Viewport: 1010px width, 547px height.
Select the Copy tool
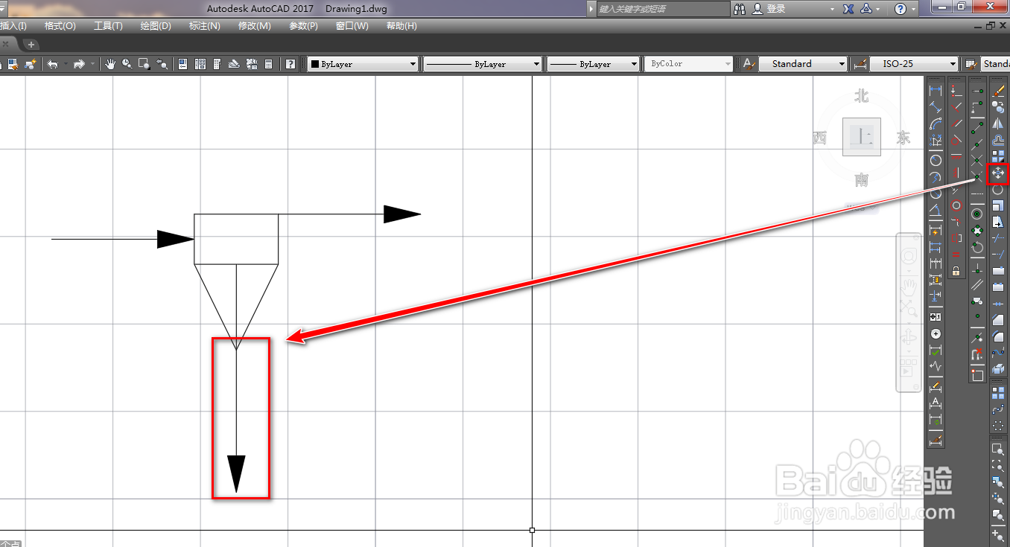998,107
